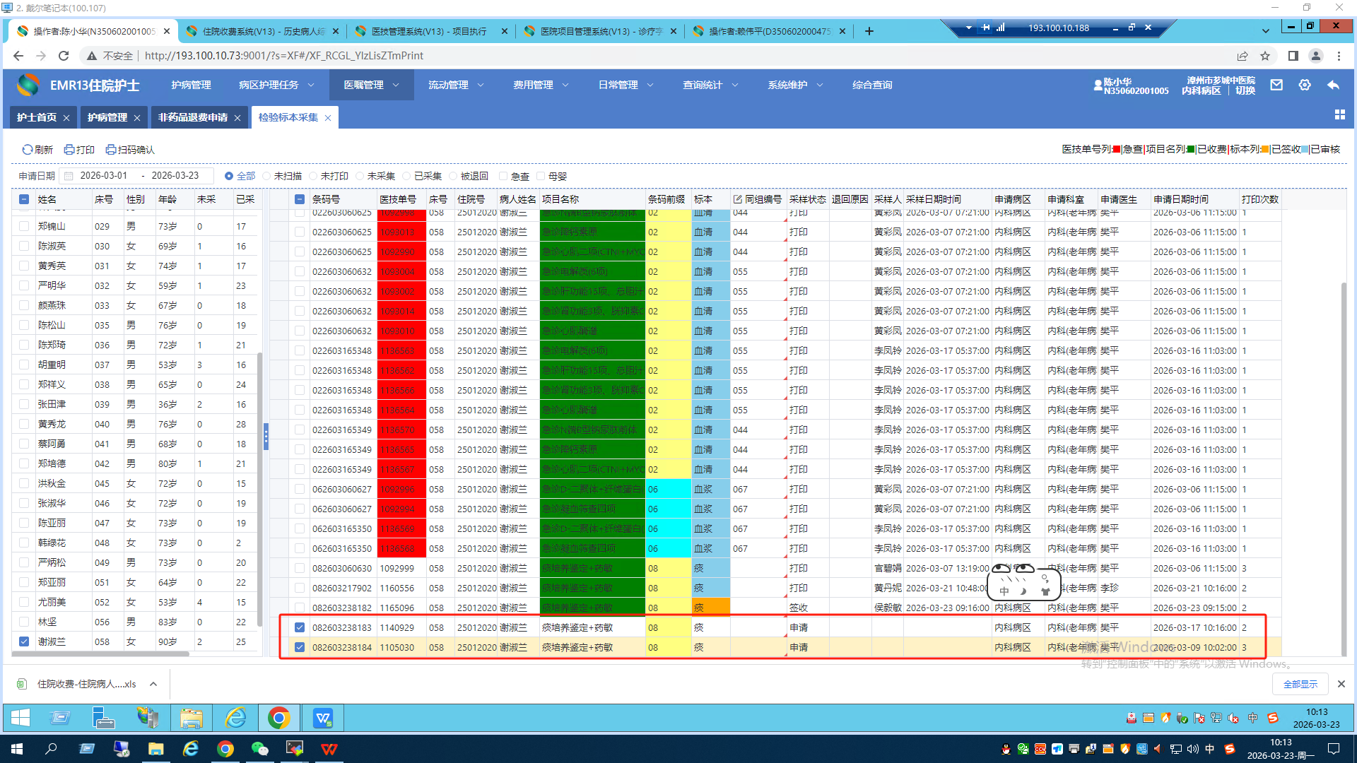Click the 切换 ward switch link
The height and width of the screenshot is (763, 1357).
pyautogui.click(x=1245, y=90)
